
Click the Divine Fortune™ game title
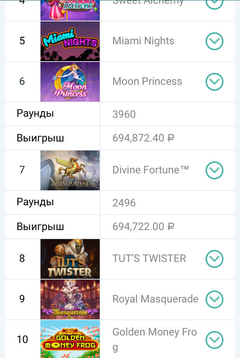coord(151,170)
